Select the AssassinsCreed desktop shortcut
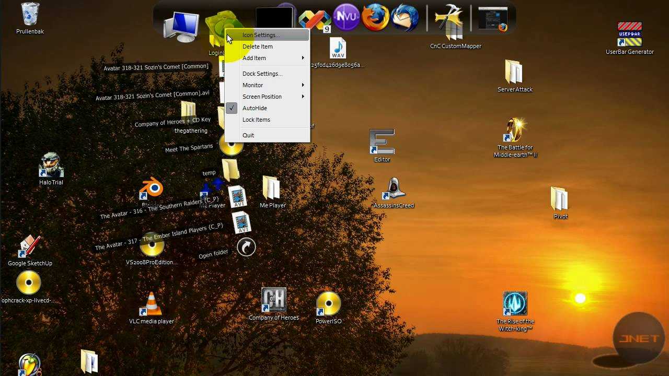 [394, 190]
